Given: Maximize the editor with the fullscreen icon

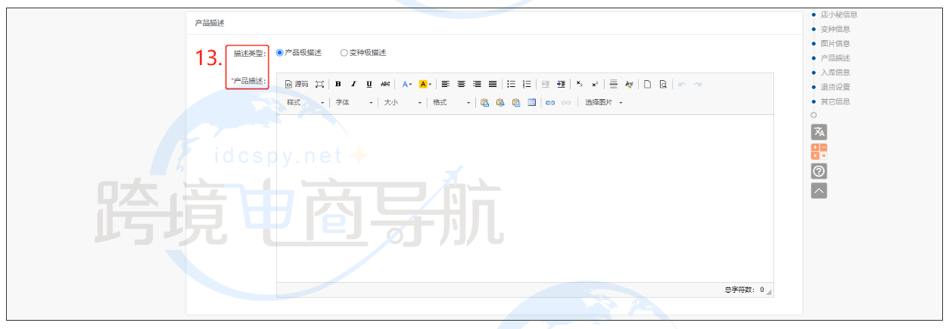Looking at the screenshot, I should point(319,84).
